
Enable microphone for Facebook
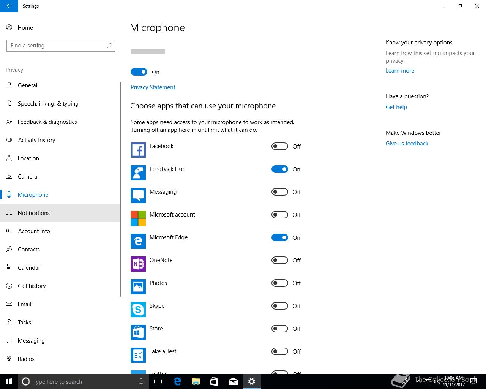click(280, 146)
